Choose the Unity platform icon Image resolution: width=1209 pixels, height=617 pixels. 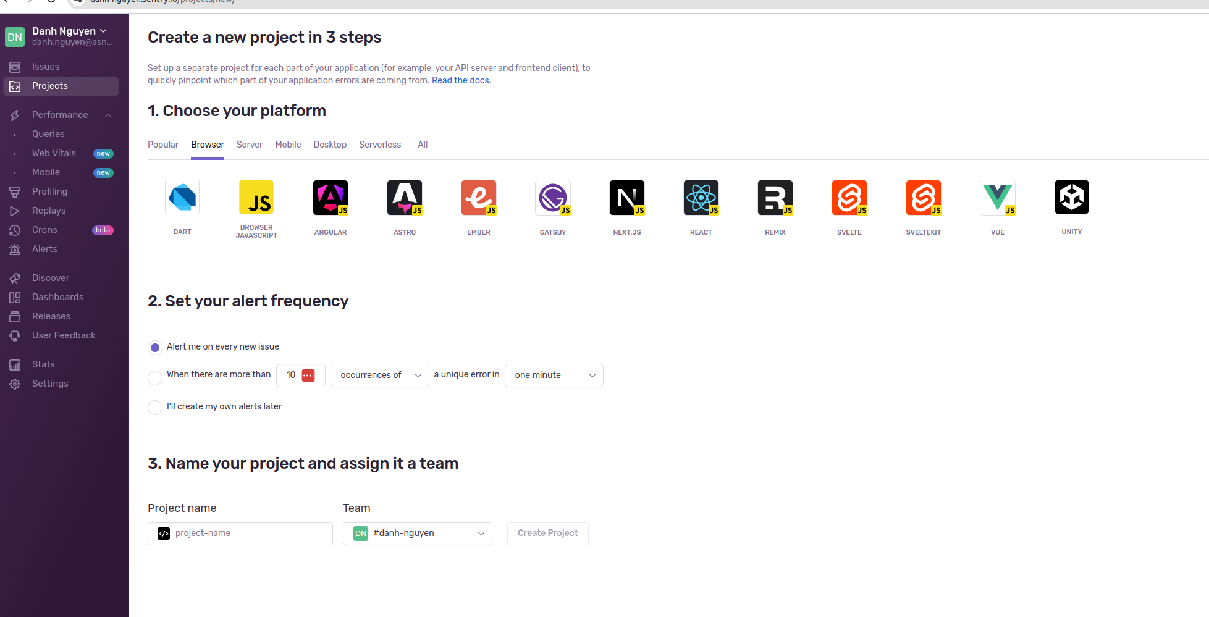point(1072,197)
